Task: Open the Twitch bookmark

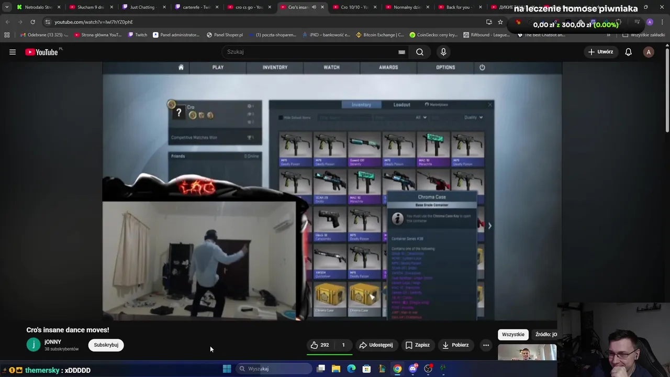Action: [x=138, y=35]
